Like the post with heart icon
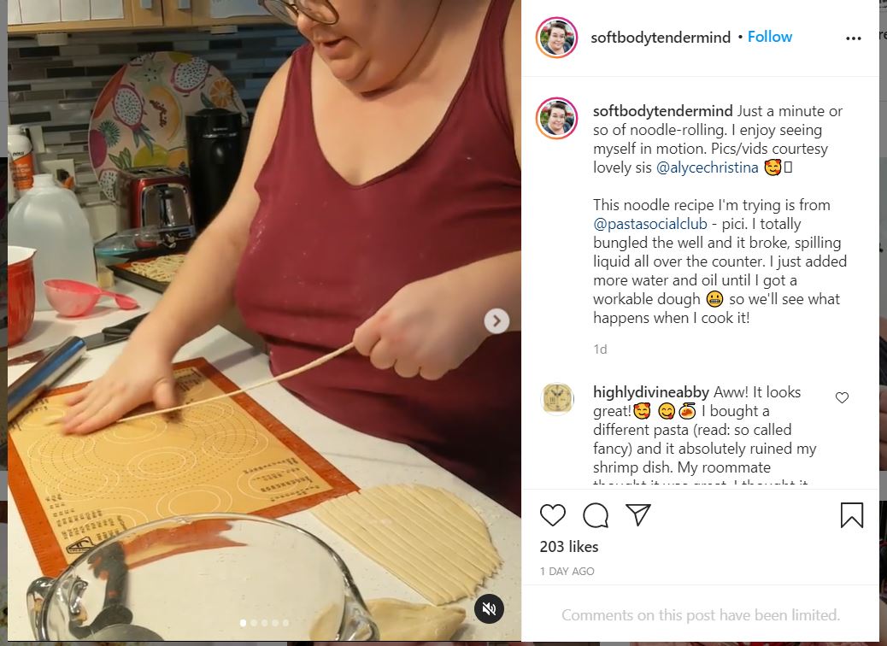Viewport: 887px width, 646px height. click(x=553, y=515)
